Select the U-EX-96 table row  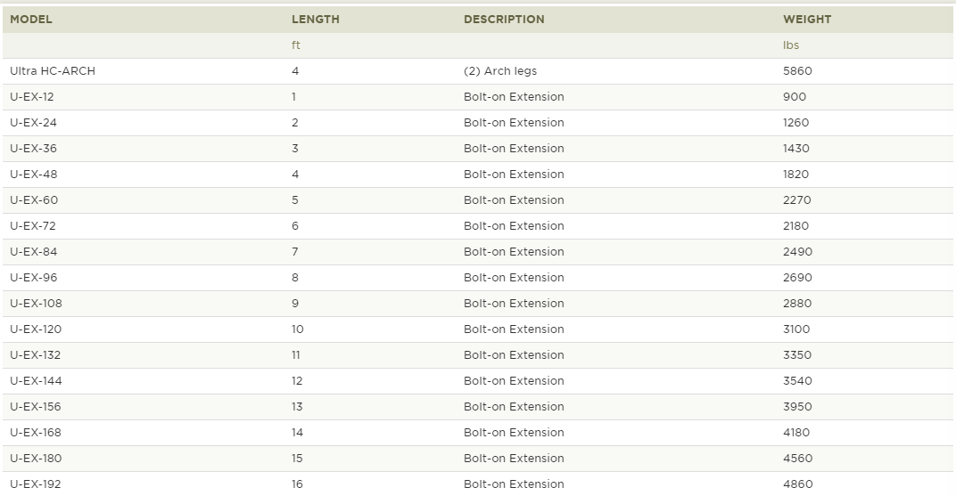click(478, 278)
